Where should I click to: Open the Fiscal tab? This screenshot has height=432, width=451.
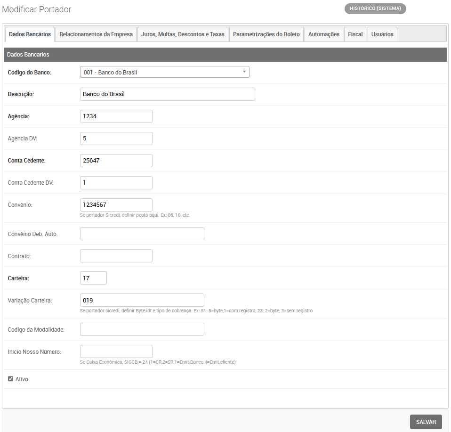[x=355, y=34]
